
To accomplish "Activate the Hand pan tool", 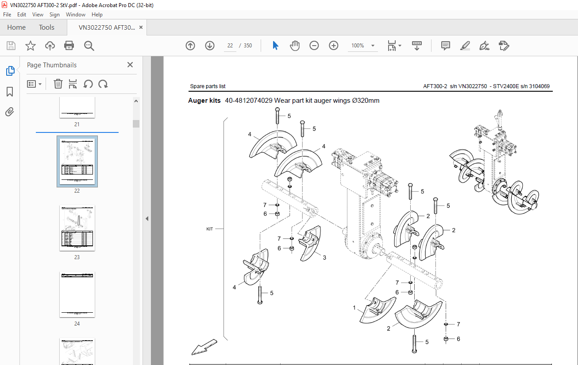I will tap(295, 46).
